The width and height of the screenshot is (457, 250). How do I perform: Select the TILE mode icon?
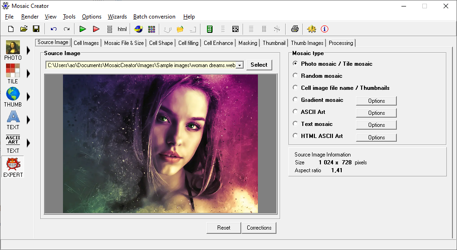coord(13,70)
